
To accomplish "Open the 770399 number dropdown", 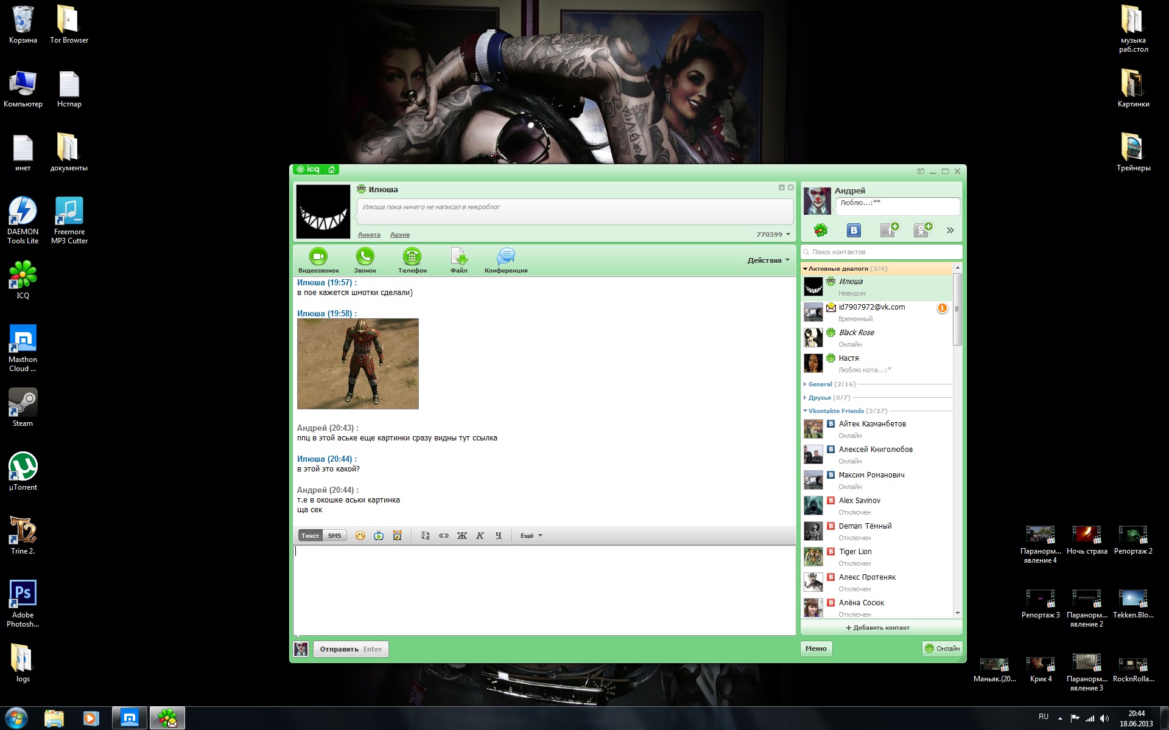I will click(773, 234).
